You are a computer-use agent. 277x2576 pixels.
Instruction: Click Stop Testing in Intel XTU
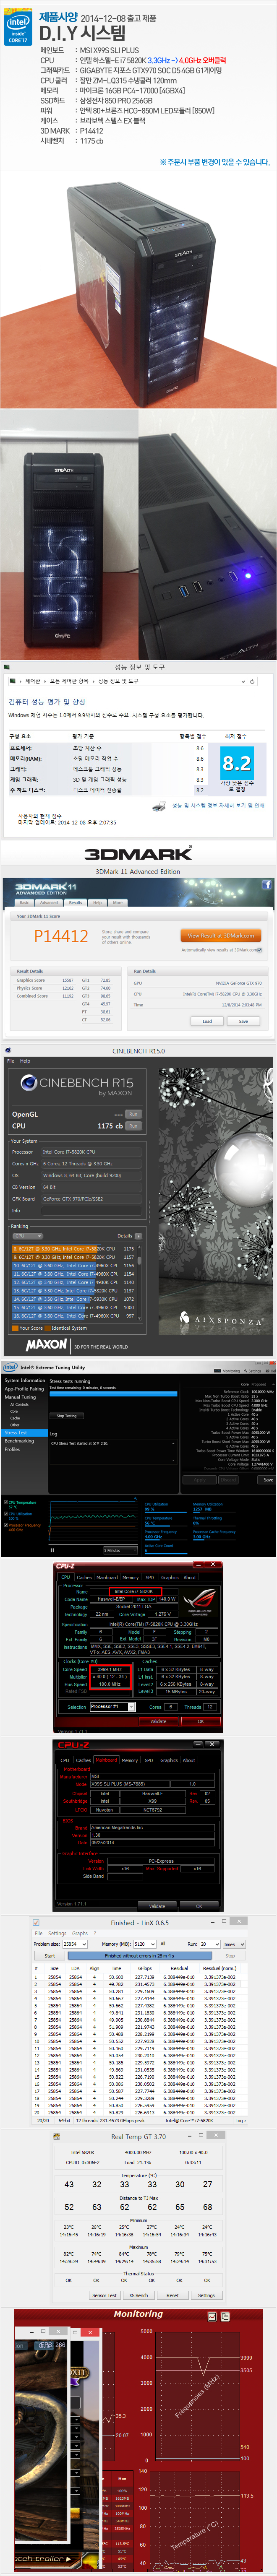tap(67, 1416)
